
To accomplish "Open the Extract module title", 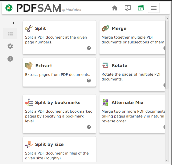I will click(x=44, y=66).
